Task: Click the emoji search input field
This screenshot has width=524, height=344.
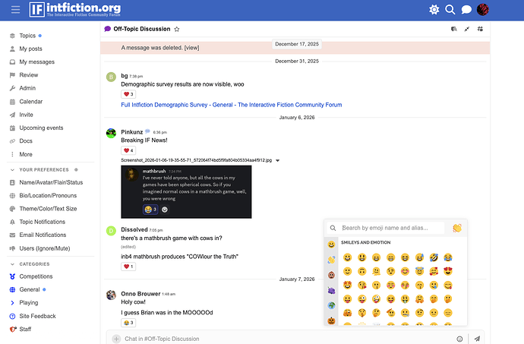Action: coord(391,228)
